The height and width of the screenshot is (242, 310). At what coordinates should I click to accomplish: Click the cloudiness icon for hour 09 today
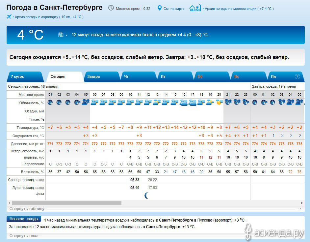click(121, 103)
